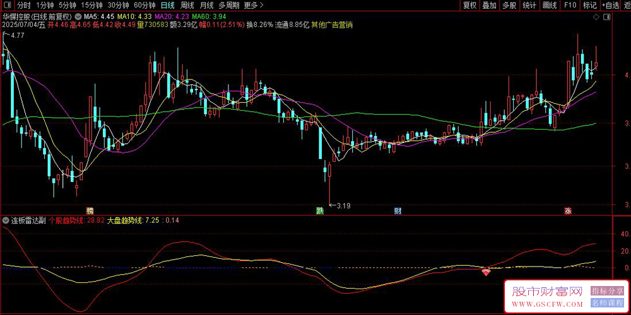
Task: Click the date 2025/07/04/五 text
Action: pyautogui.click(x=24, y=25)
